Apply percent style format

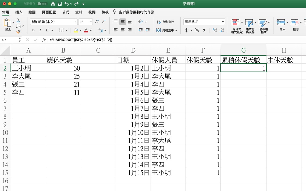197,30
